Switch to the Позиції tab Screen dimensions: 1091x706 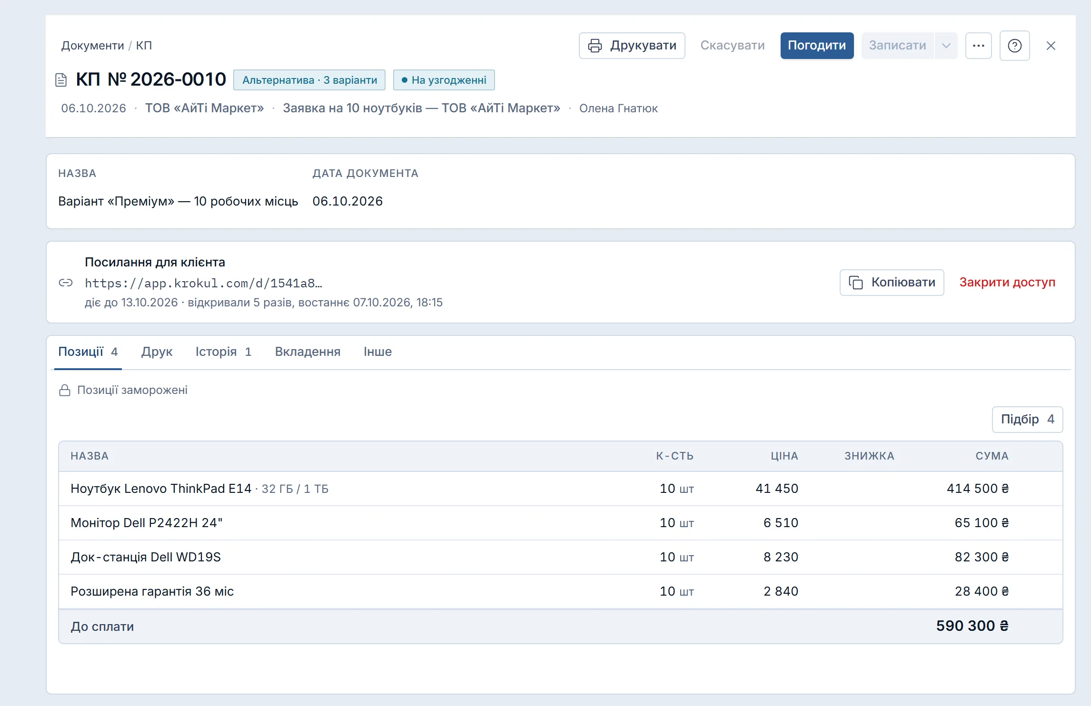[88, 352]
